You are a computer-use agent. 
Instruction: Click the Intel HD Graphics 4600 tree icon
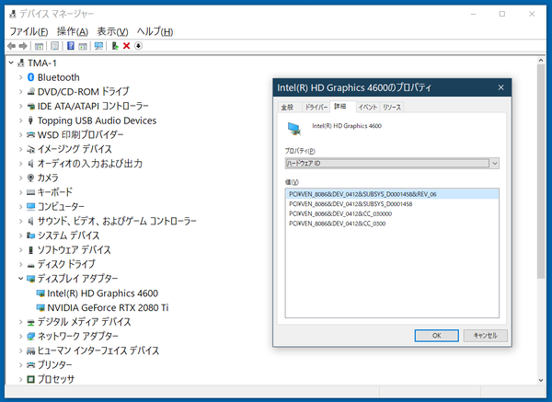[40, 293]
